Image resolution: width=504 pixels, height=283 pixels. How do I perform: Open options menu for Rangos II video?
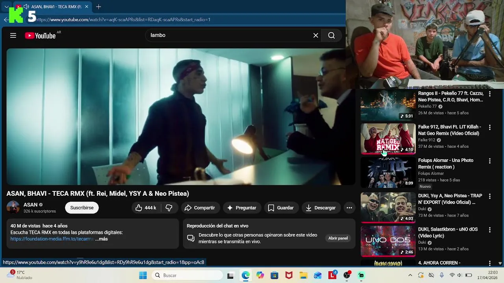coord(490,94)
